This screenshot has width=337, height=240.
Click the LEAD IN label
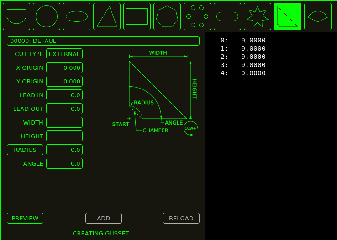(32, 95)
